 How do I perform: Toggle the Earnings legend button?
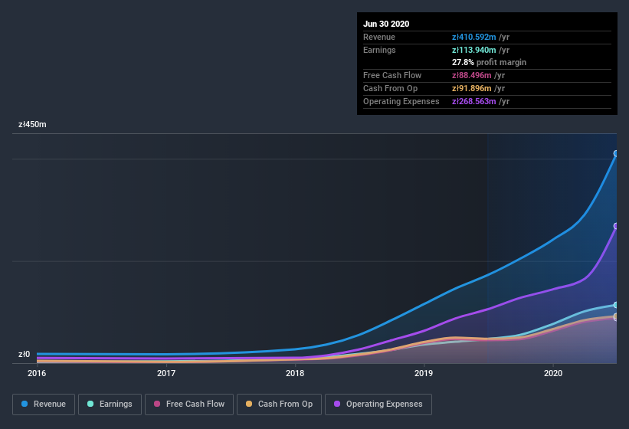click(110, 404)
